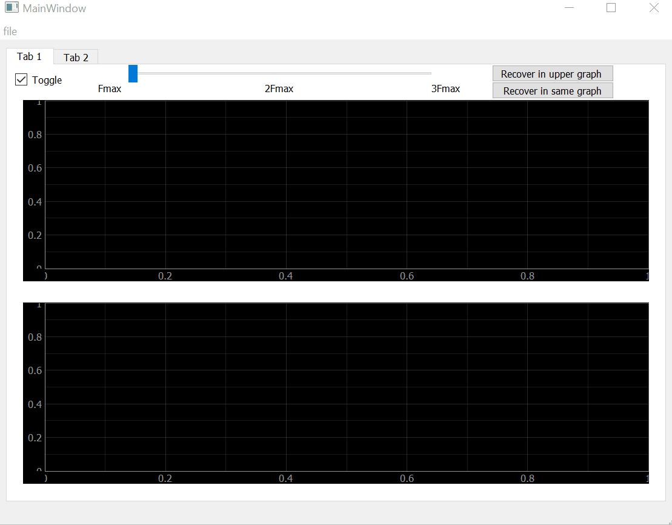Click the 0.2 y-axis label of lower graph
This screenshot has height=525, width=672.
33,437
